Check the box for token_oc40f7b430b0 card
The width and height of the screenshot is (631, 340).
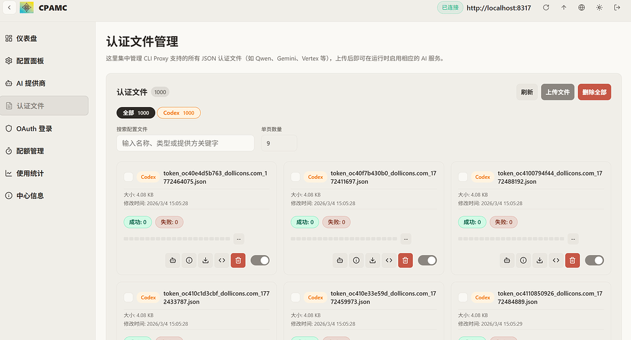(x=295, y=177)
